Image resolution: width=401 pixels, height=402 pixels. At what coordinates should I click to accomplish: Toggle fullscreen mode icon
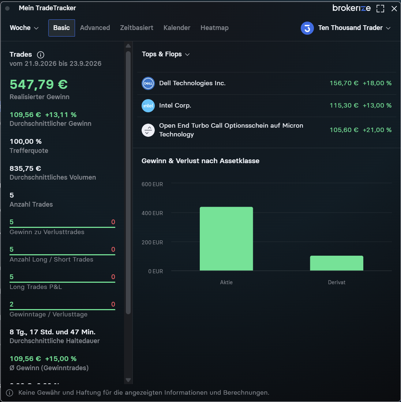tap(380, 8)
